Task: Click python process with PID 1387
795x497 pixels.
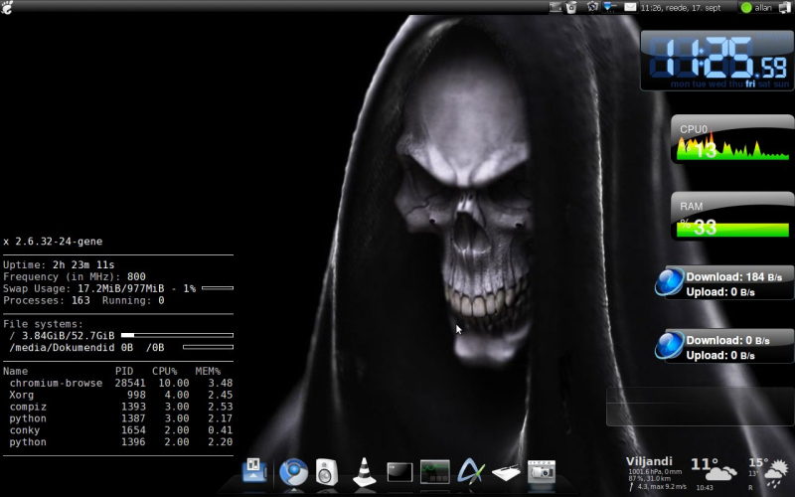Action: [120, 418]
